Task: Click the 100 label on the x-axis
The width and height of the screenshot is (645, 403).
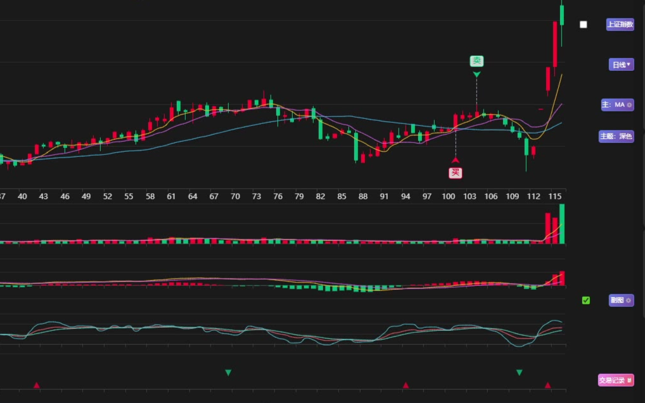Action: click(449, 197)
